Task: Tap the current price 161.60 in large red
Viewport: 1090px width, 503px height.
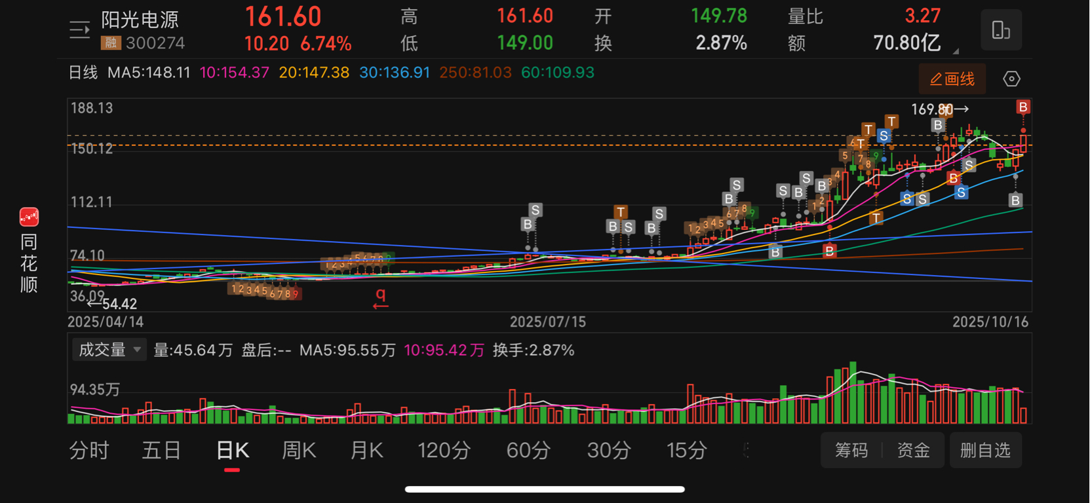Action: click(x=283, y=16)
